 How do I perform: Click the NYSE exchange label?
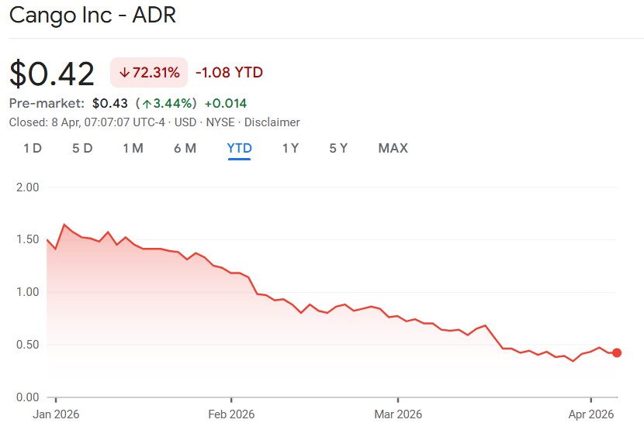(220, 122)
